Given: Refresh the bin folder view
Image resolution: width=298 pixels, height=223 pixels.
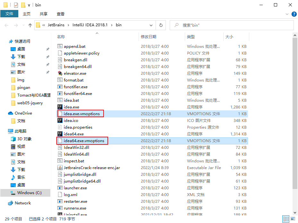Looking at the screenshot, I should (161, 25).
